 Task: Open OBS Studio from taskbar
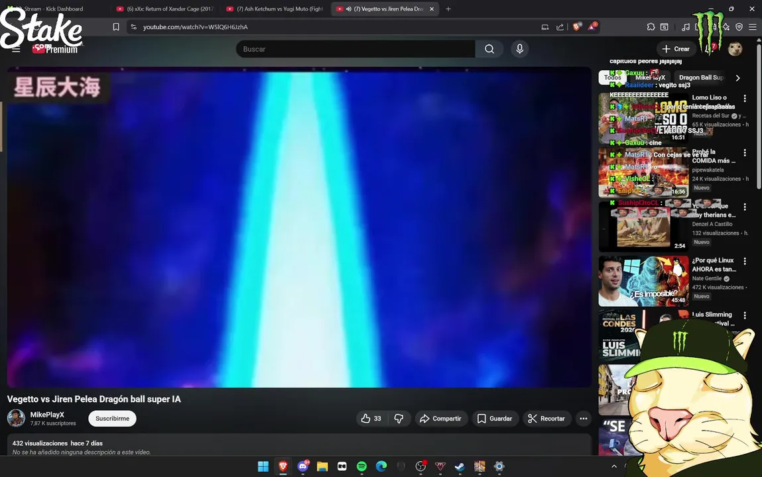pyautogui.click(x=421, y=466)
